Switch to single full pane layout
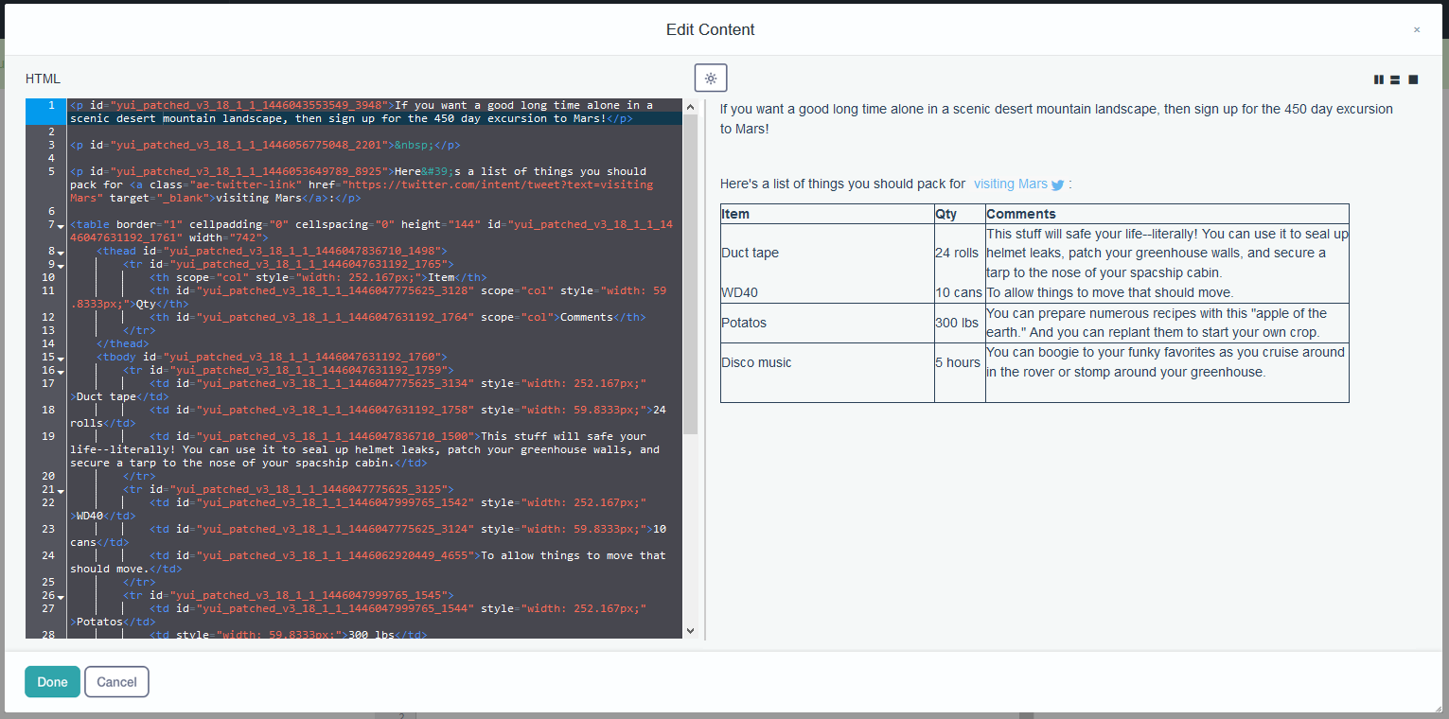 click(x=1413, y=79)
